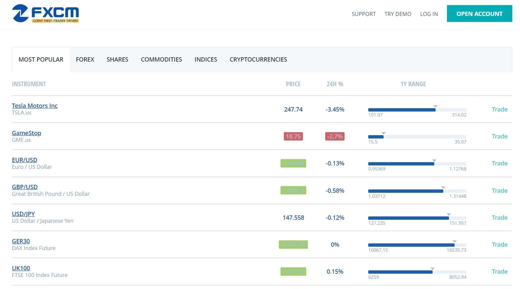This screenshot has width=520, height=289.
Task: Click the Price column header
Action: 293,84
